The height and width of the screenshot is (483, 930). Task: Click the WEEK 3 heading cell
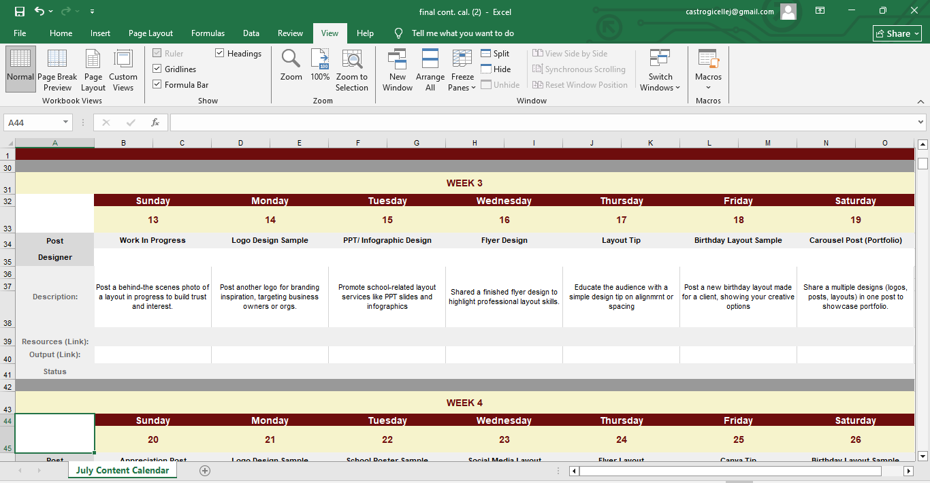(x=464, y=183)
